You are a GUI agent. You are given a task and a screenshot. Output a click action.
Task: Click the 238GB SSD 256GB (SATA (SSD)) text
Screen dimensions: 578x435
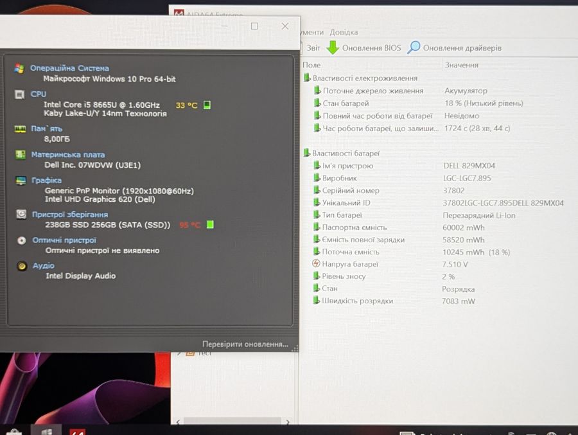[108, 225]
